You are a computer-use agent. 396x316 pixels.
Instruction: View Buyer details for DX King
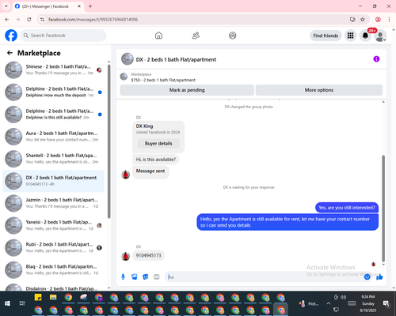coord(158,144)
